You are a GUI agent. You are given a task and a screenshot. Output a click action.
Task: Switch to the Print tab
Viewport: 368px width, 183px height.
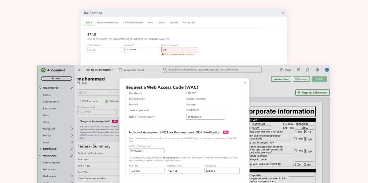point(151,23)
